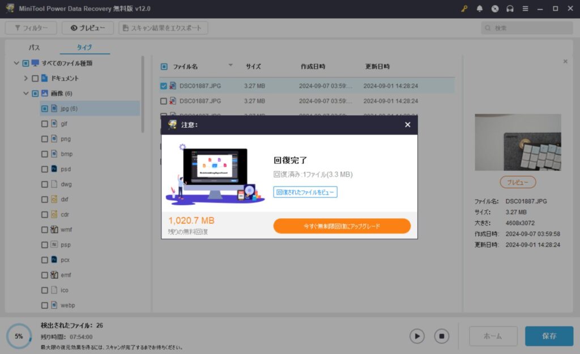Select the ico tree item label
Viewport: 580px width, 354px height.
tap(65, 290)
